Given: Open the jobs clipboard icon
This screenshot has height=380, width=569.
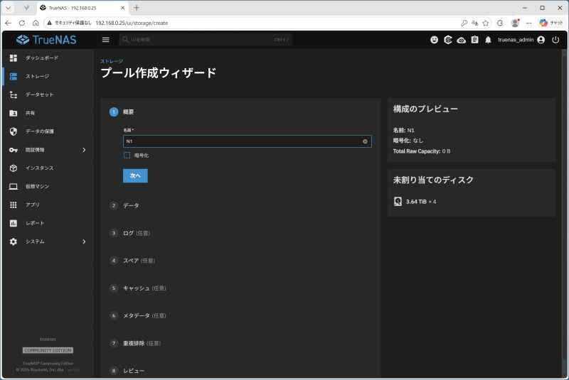Looking at the screenshot, I should click(x=474, y=40).
